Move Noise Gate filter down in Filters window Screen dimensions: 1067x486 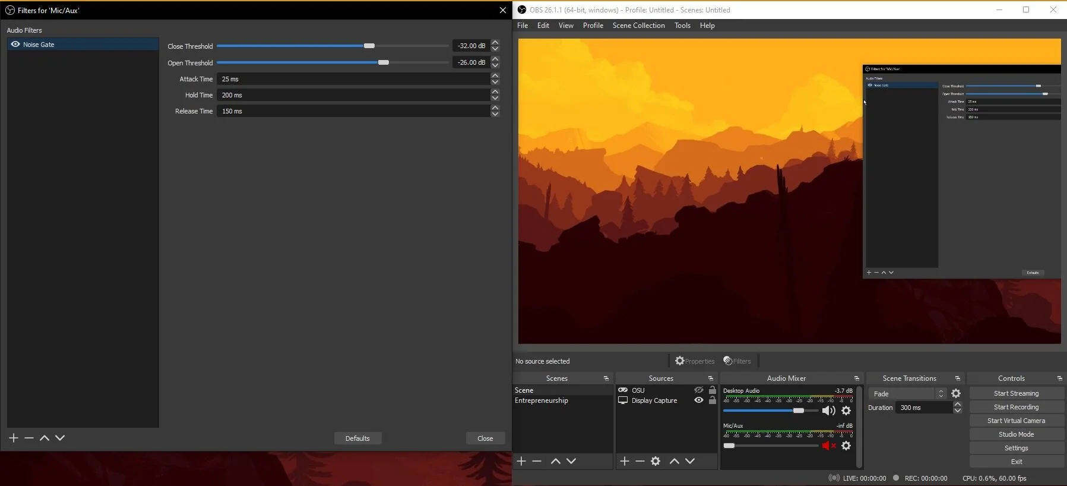click(60, 438)
